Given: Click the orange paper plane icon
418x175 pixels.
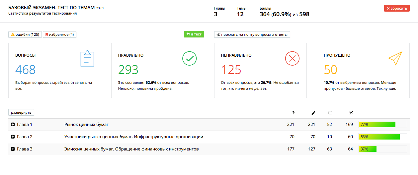Looking at the screenshot, I should (x=395, y=58).
